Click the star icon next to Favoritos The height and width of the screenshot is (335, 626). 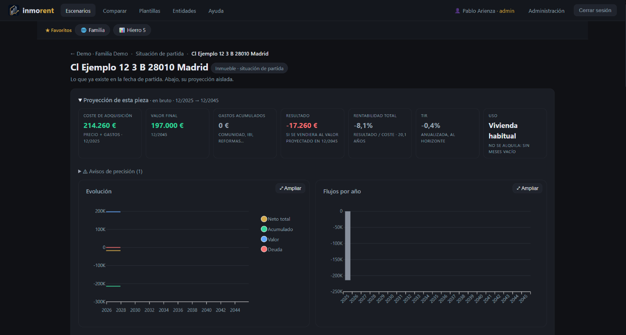(47, 30)
